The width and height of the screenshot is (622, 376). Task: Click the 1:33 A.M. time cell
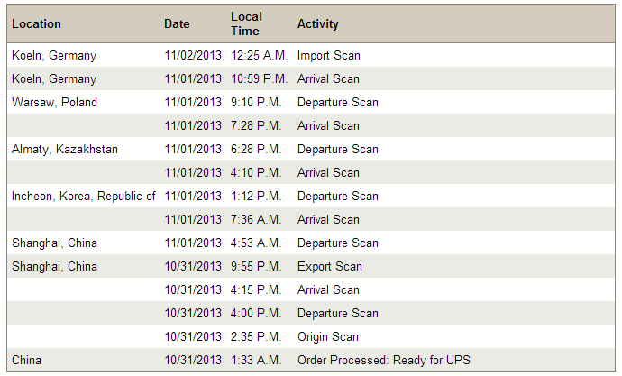point(256,361)
